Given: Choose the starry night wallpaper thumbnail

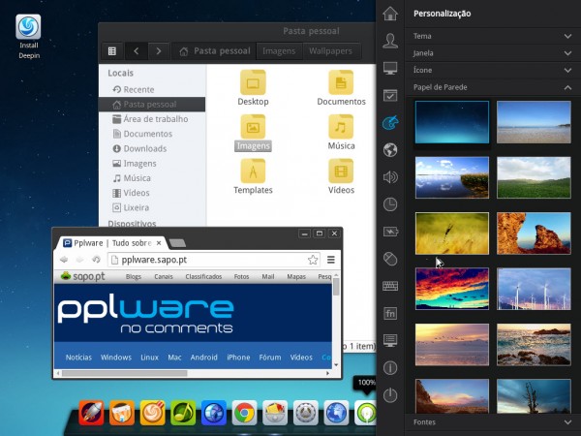Looking at the screenshot, I should click(452, 122).
